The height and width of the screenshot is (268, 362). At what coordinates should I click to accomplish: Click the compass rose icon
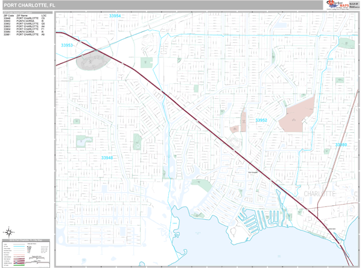pyautogui.click(x=9, y=232)
